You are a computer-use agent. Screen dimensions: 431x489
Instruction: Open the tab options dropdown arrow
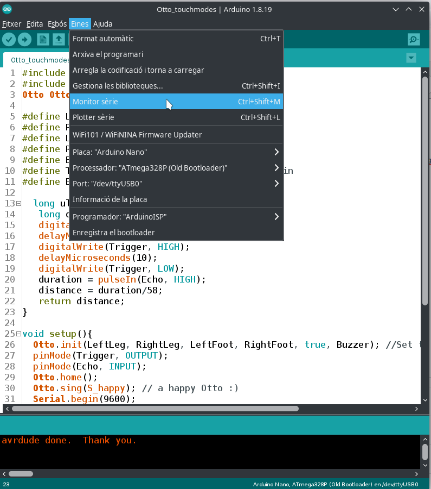[x=411, y=58]
